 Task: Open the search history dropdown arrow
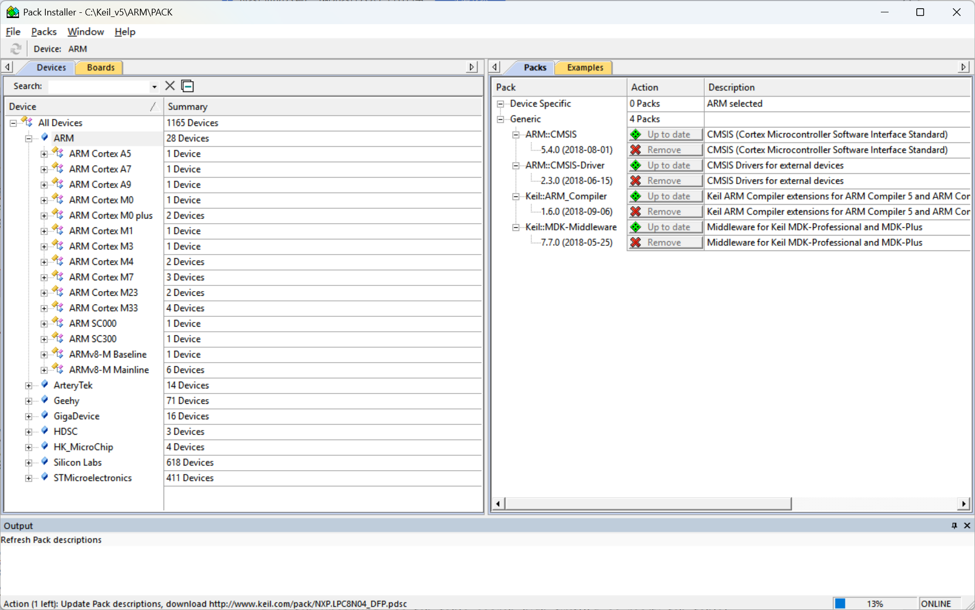tap(154, 86)
